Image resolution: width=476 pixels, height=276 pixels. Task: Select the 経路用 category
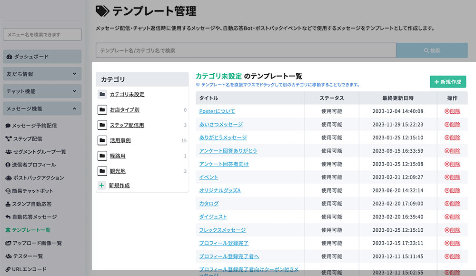click(118, 156)
